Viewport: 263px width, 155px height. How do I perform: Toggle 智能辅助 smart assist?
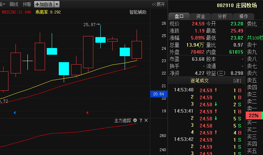tap(138, 12)
